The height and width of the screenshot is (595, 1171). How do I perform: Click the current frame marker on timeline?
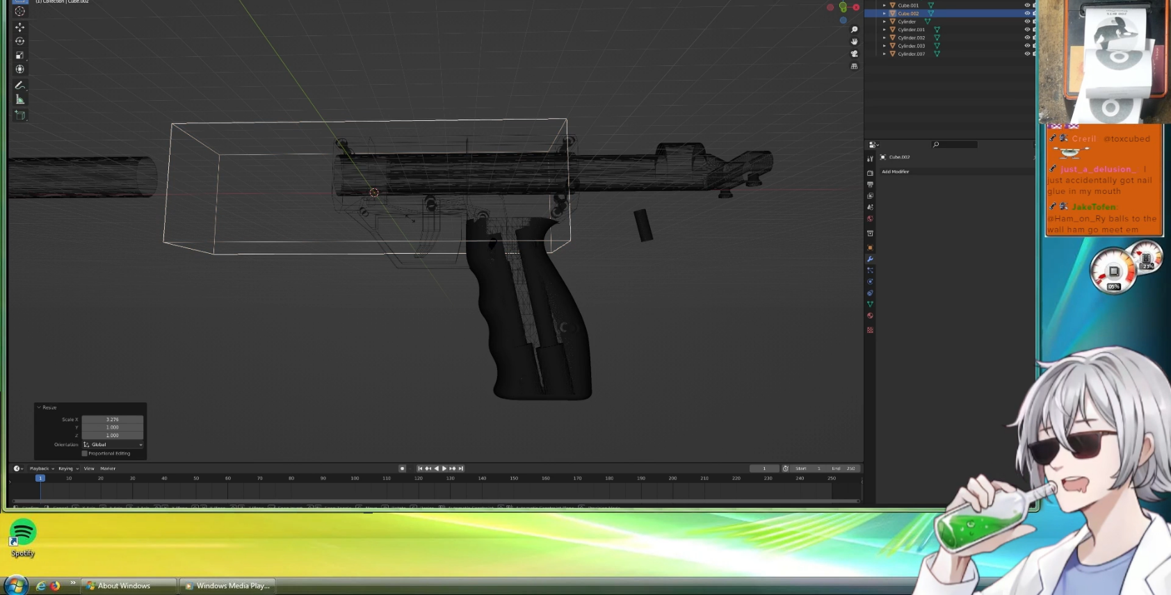(40, 478)
